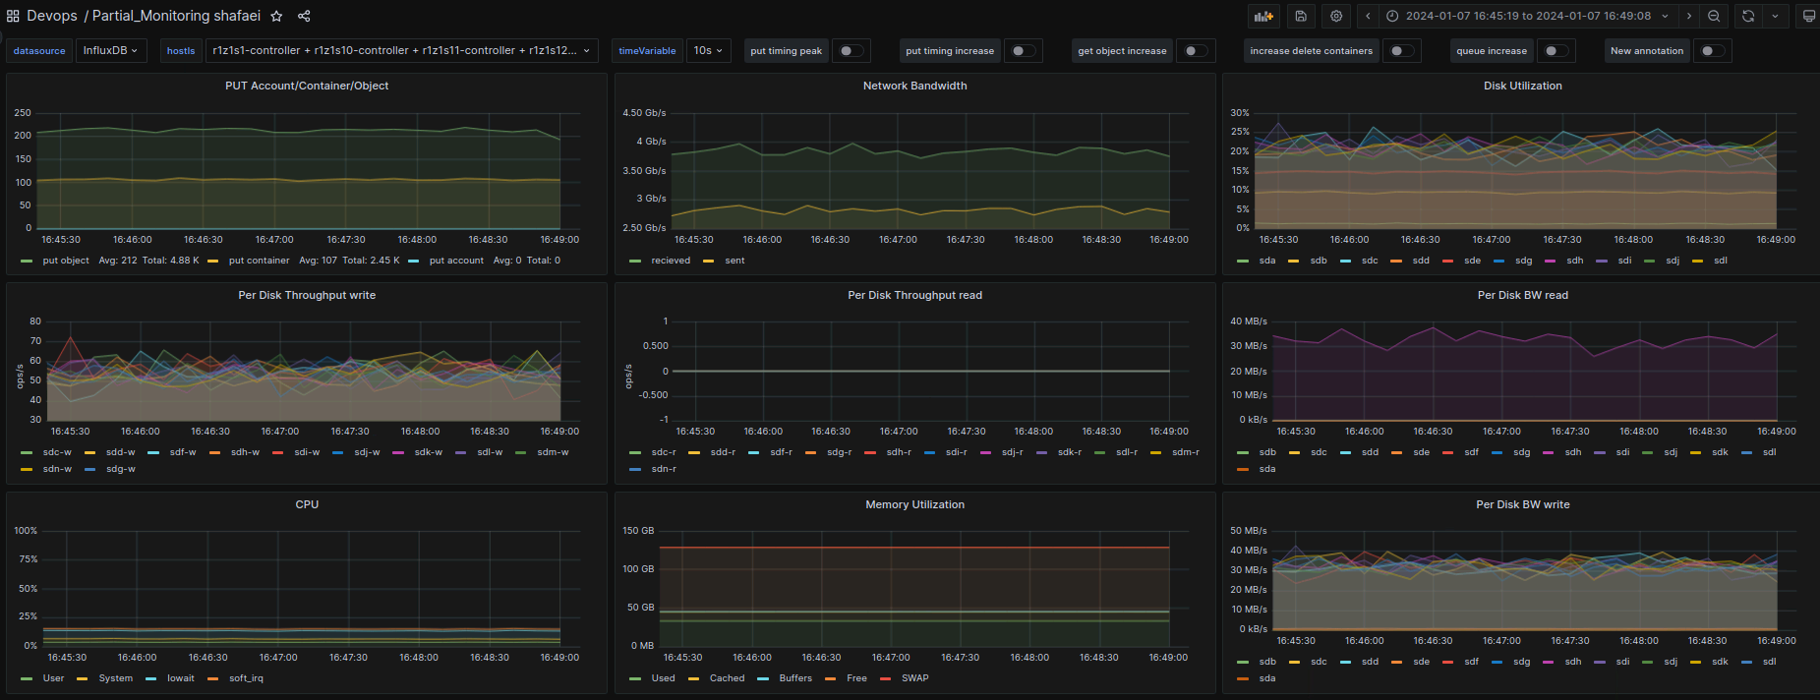Click the share dashboard icon
The width and height of the screenshot is (1820, 700).
[304, 16]
